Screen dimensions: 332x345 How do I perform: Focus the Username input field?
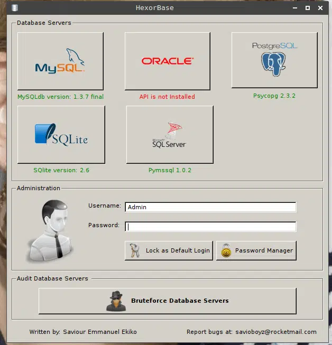pos(210,207)
